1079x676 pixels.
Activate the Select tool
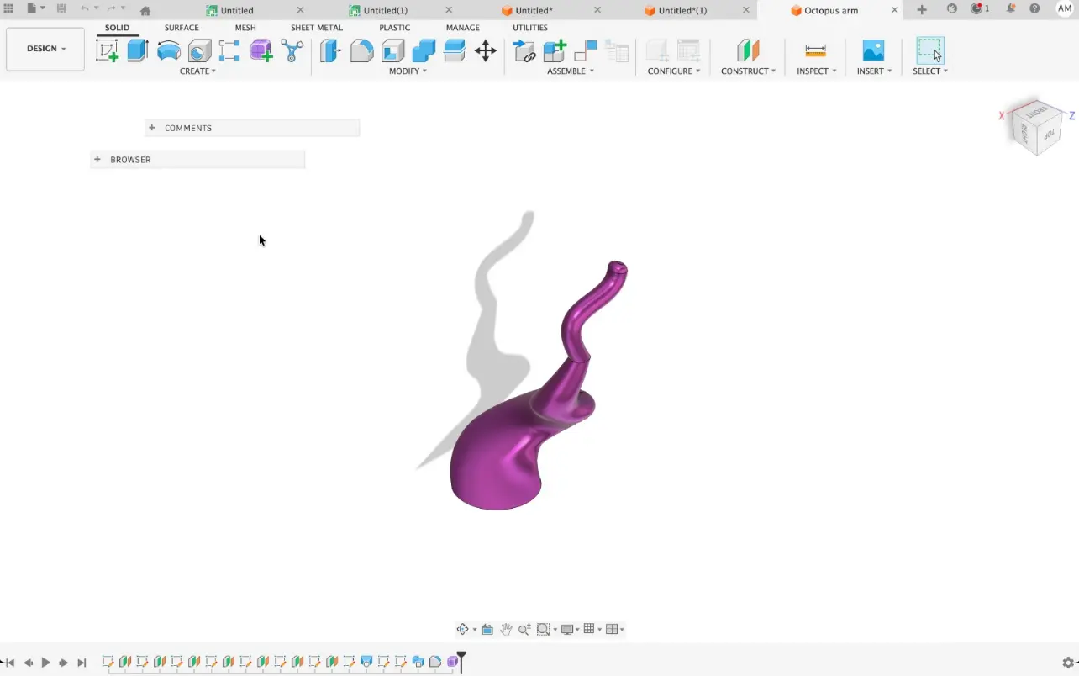[x=929, y=51]
